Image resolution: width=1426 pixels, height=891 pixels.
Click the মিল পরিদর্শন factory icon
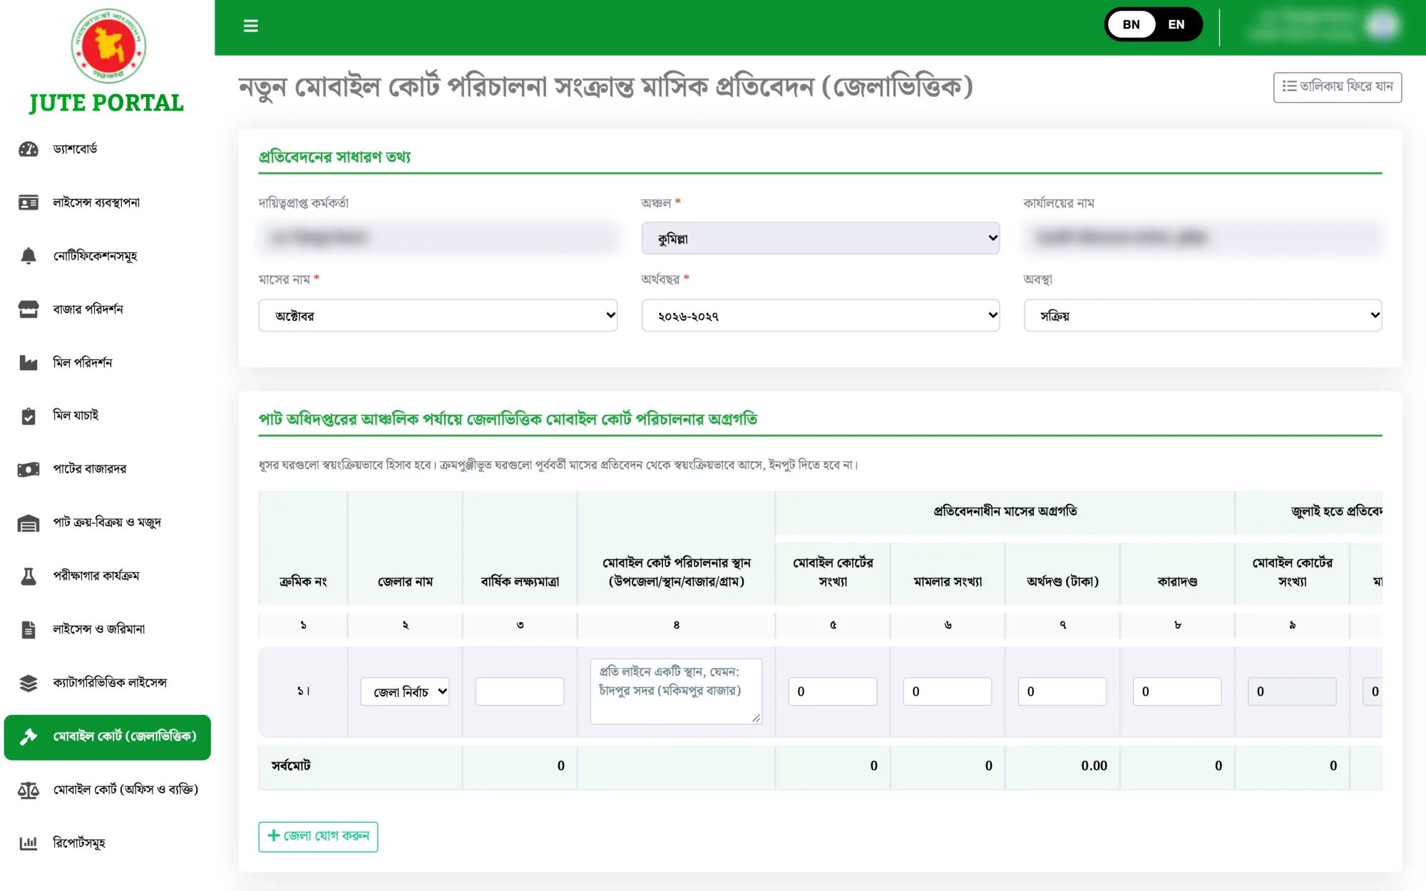(29, 363)
